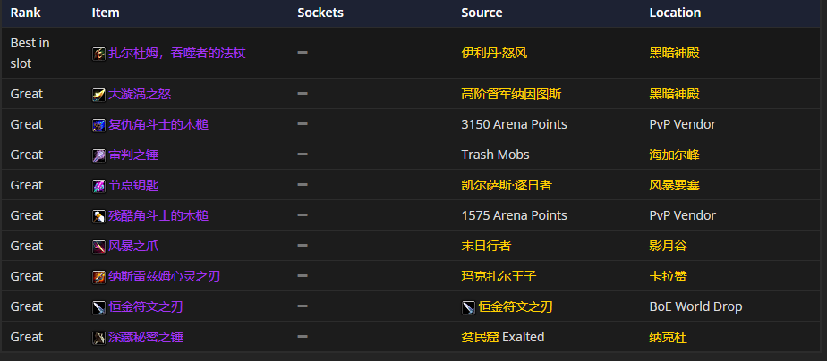Viewport: 827px width, 361px height.
Task: Open the 高阶督军纳因图斯 source link
Action: (x=511, y=95)
